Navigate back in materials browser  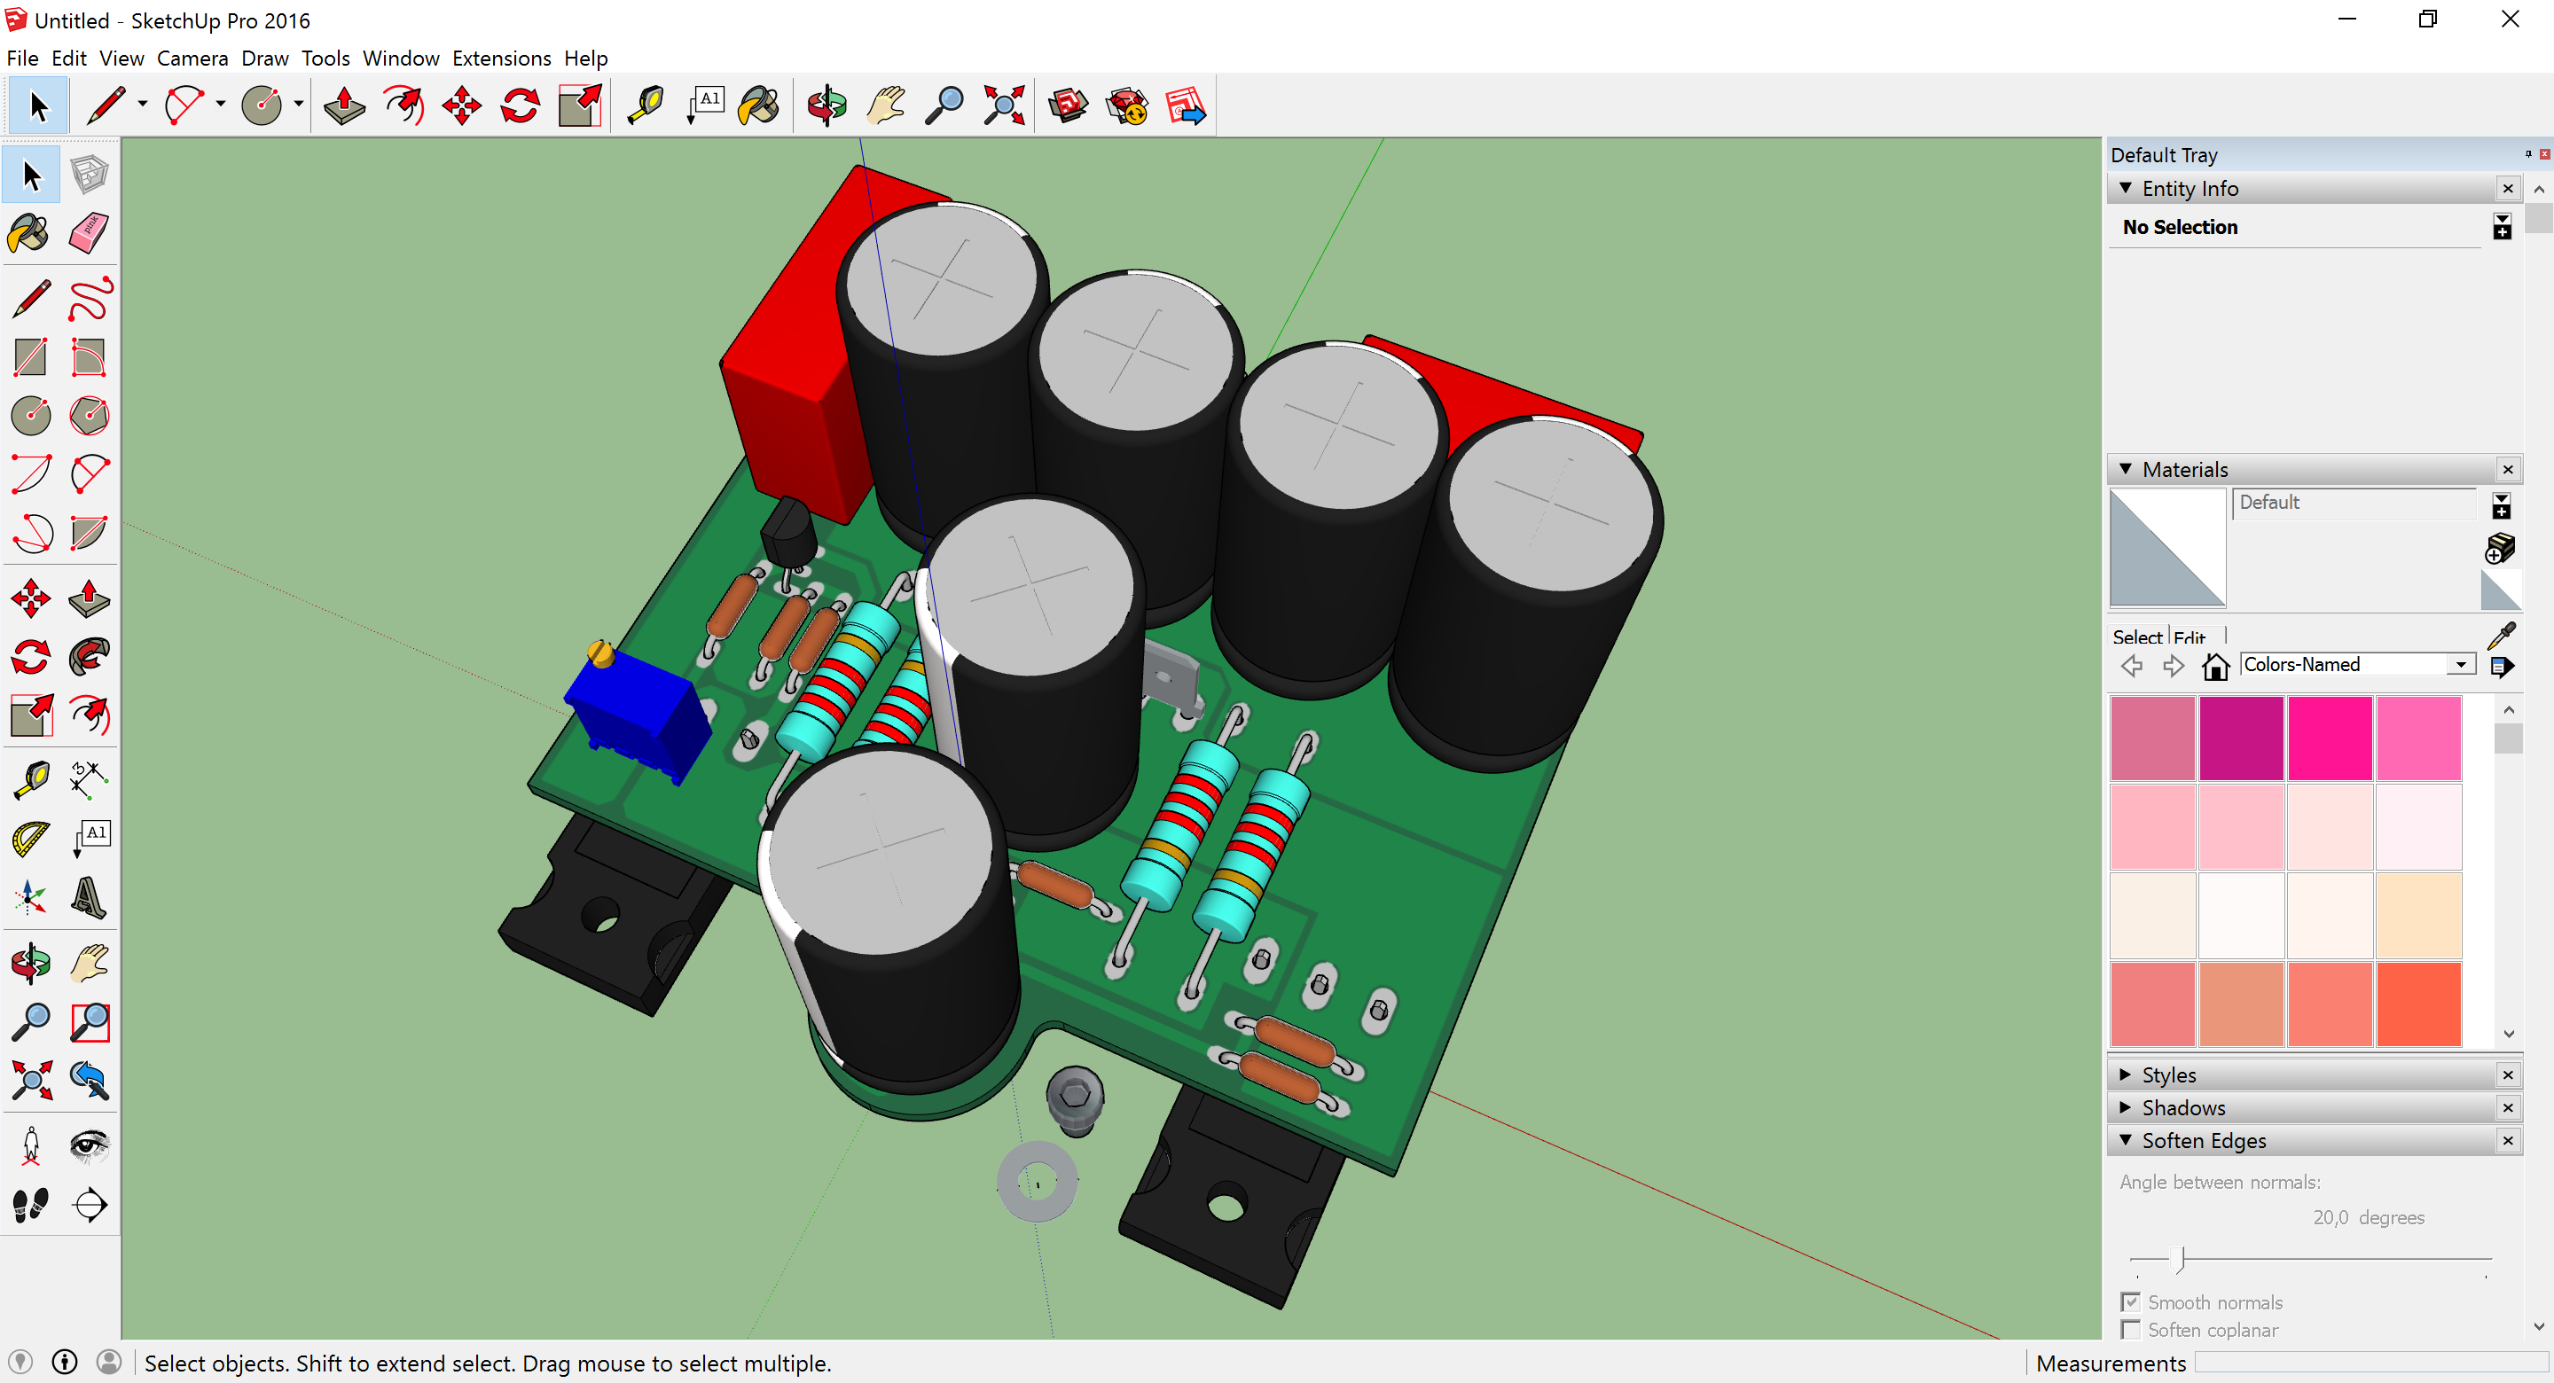click(2132, 665)
